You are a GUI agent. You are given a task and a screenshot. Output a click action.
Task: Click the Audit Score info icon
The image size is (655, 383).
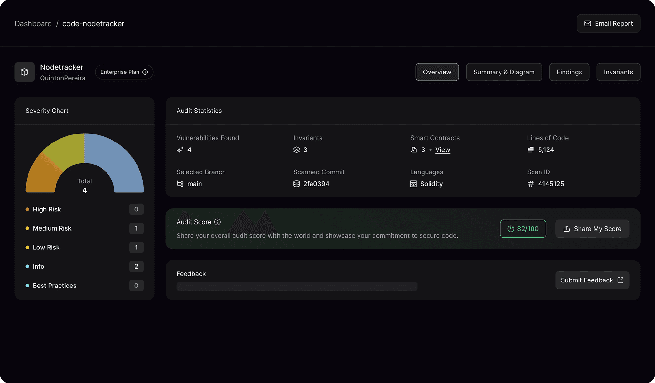point(217,222)
